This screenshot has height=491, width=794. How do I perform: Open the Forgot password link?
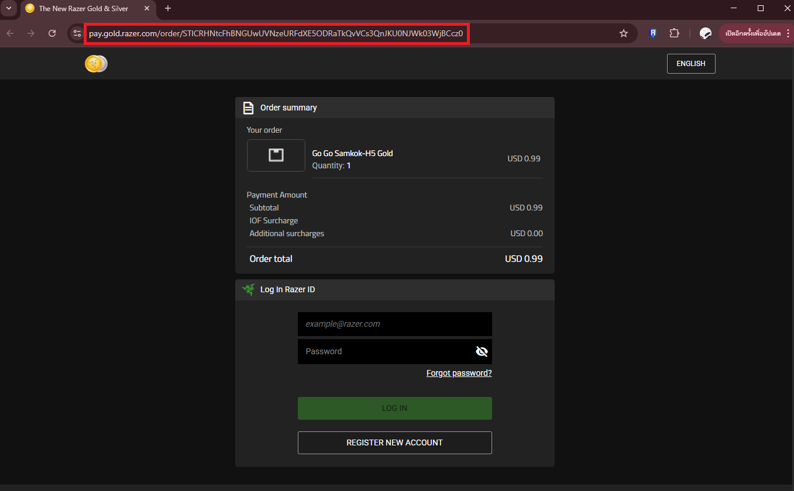click(x=459, y=373)
